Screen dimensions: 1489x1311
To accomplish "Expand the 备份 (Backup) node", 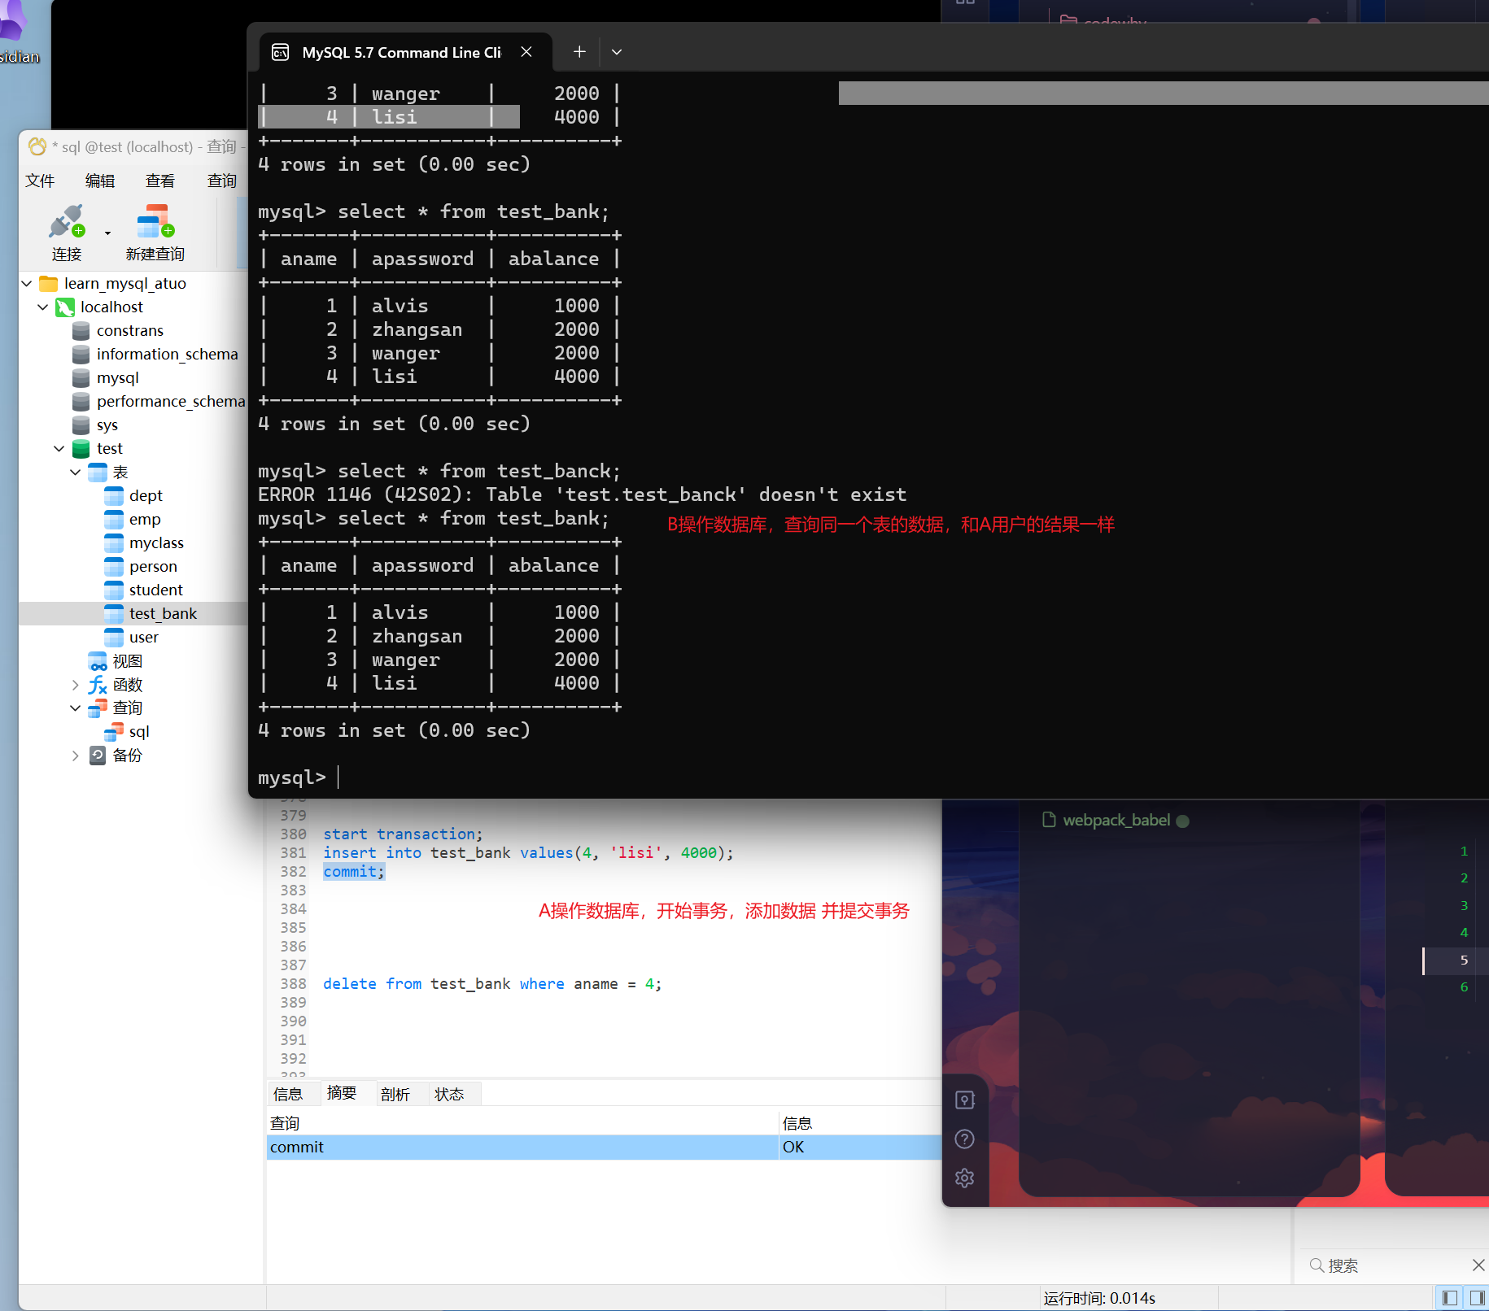I will click(x=75, y=756).
